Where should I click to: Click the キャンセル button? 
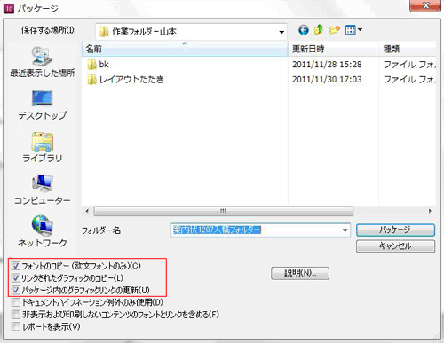tap(395, 246)
